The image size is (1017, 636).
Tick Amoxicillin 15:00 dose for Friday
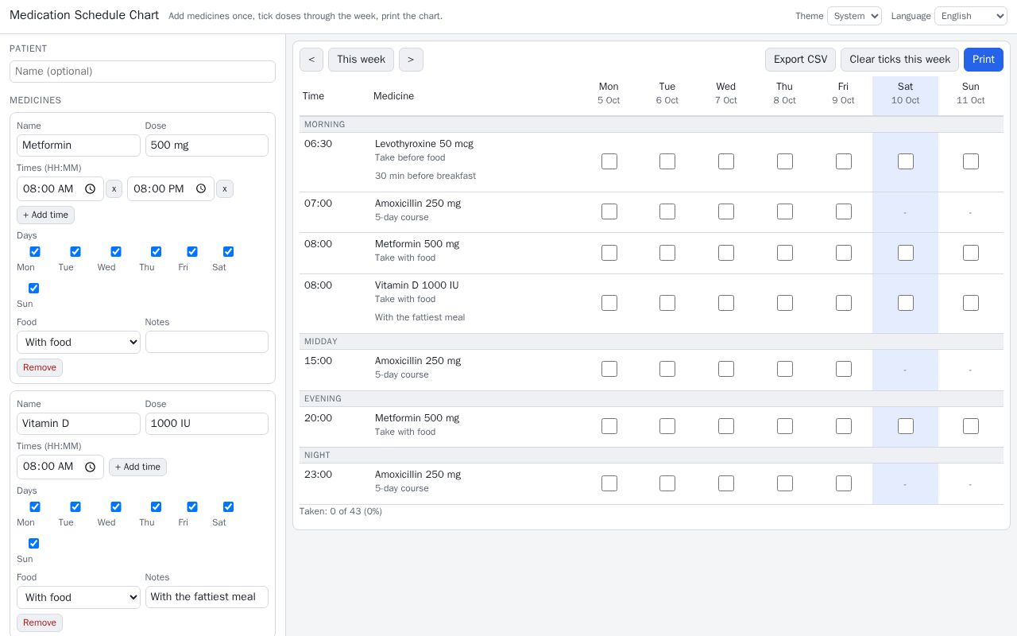[844, 369]
